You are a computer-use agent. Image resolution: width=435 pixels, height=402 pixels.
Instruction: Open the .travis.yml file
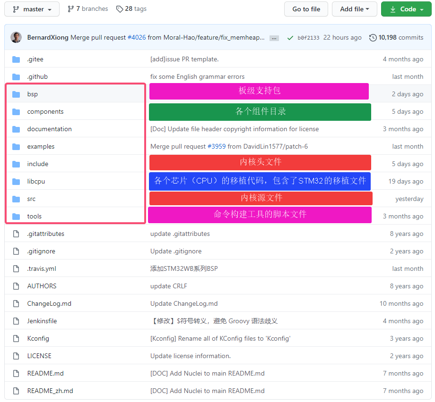click(x=42, y=268)
